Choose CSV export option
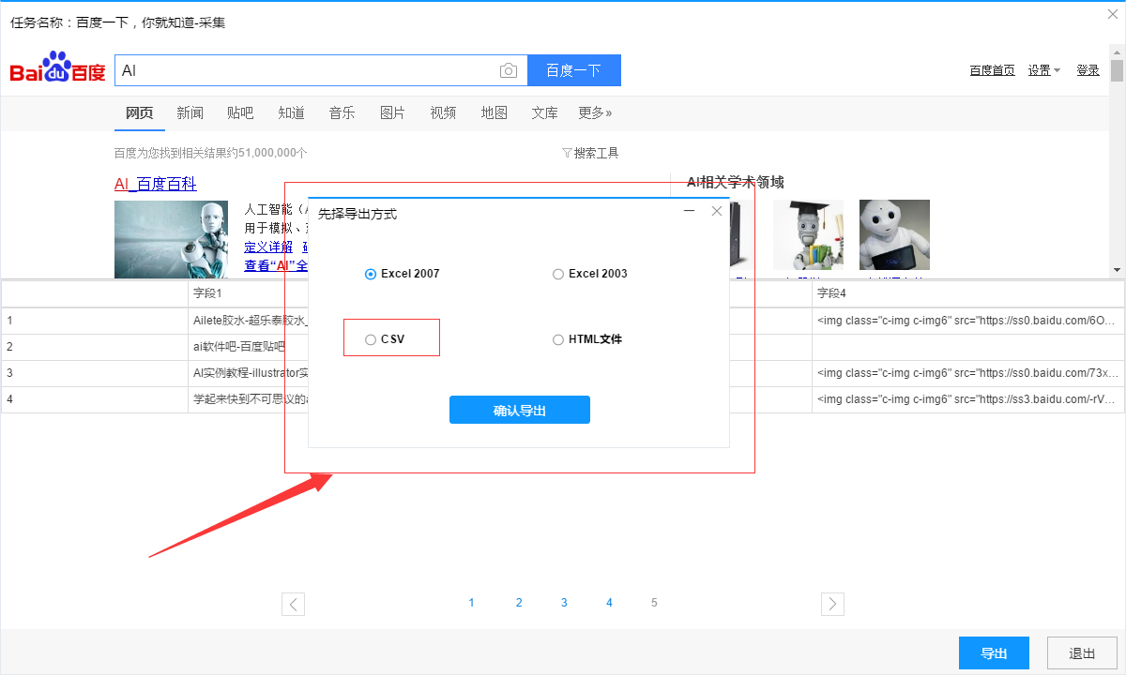Image resolution: width=1126 pixels, height=675 pixels. pyautogui.click(x=372, y=339)
